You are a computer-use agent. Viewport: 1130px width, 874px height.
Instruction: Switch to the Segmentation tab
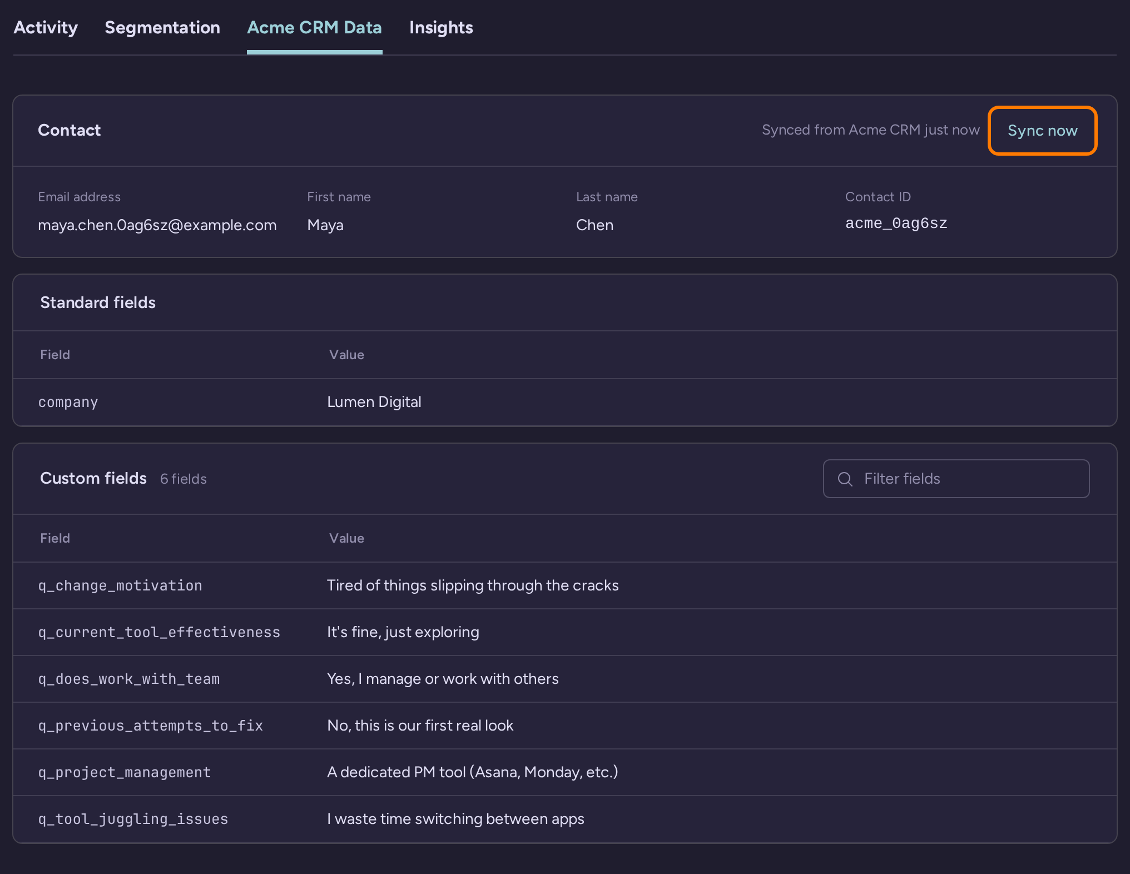tap(162, 27)
